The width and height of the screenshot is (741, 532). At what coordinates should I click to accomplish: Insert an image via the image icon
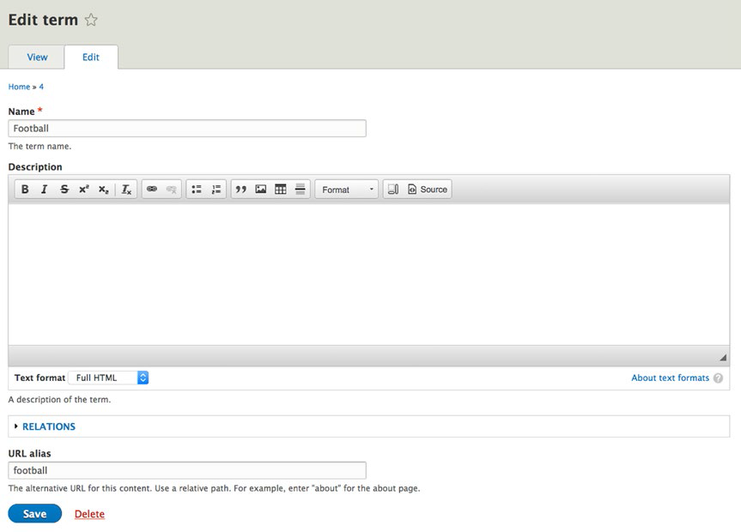261,190
